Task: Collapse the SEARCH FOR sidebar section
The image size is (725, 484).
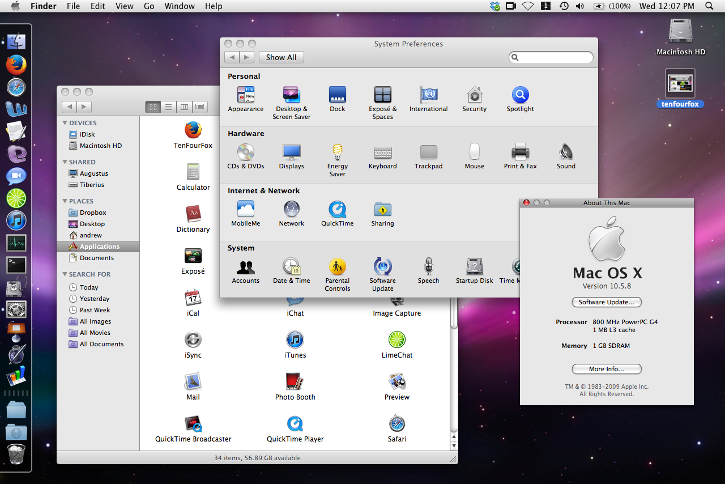Action: (x=65, y=274)
